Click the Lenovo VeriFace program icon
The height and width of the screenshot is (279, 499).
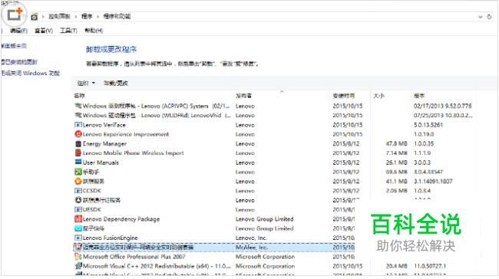click(78, 125)
